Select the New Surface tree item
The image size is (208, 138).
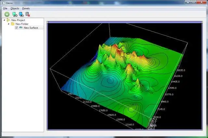click(31, 28)
